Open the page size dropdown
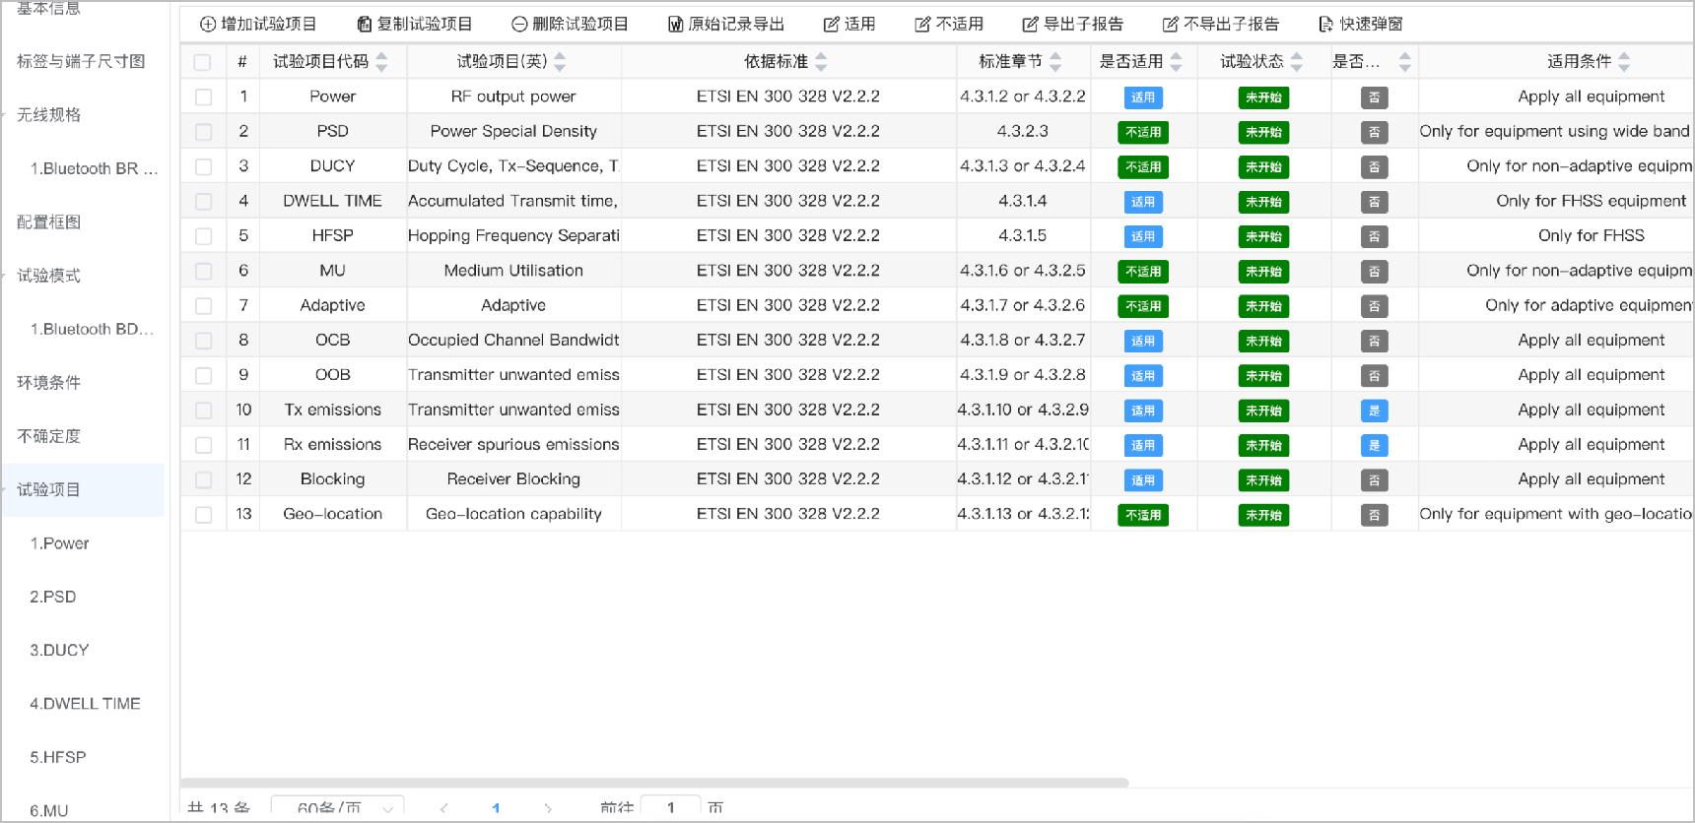1695x823 pixels. tap(337, 807)
